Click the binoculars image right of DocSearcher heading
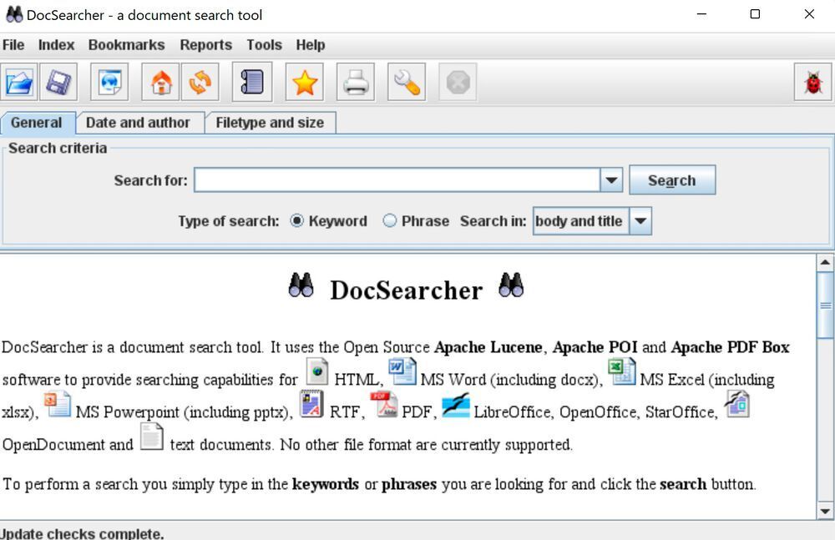The height and width of the screenshot is (540, 835). [511, 285]
